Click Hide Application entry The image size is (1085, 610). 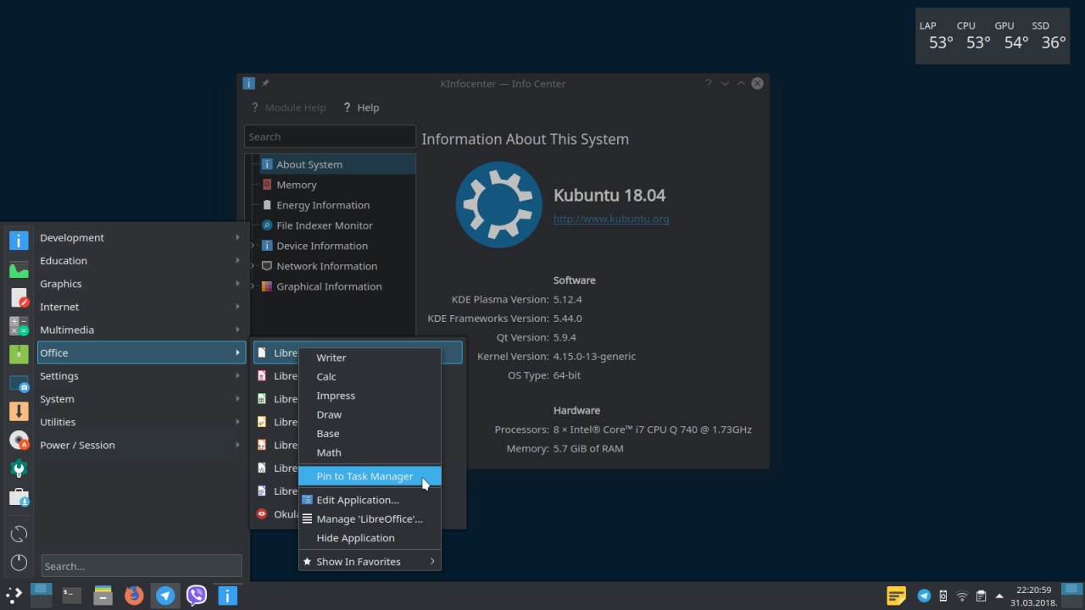[370, 538]
